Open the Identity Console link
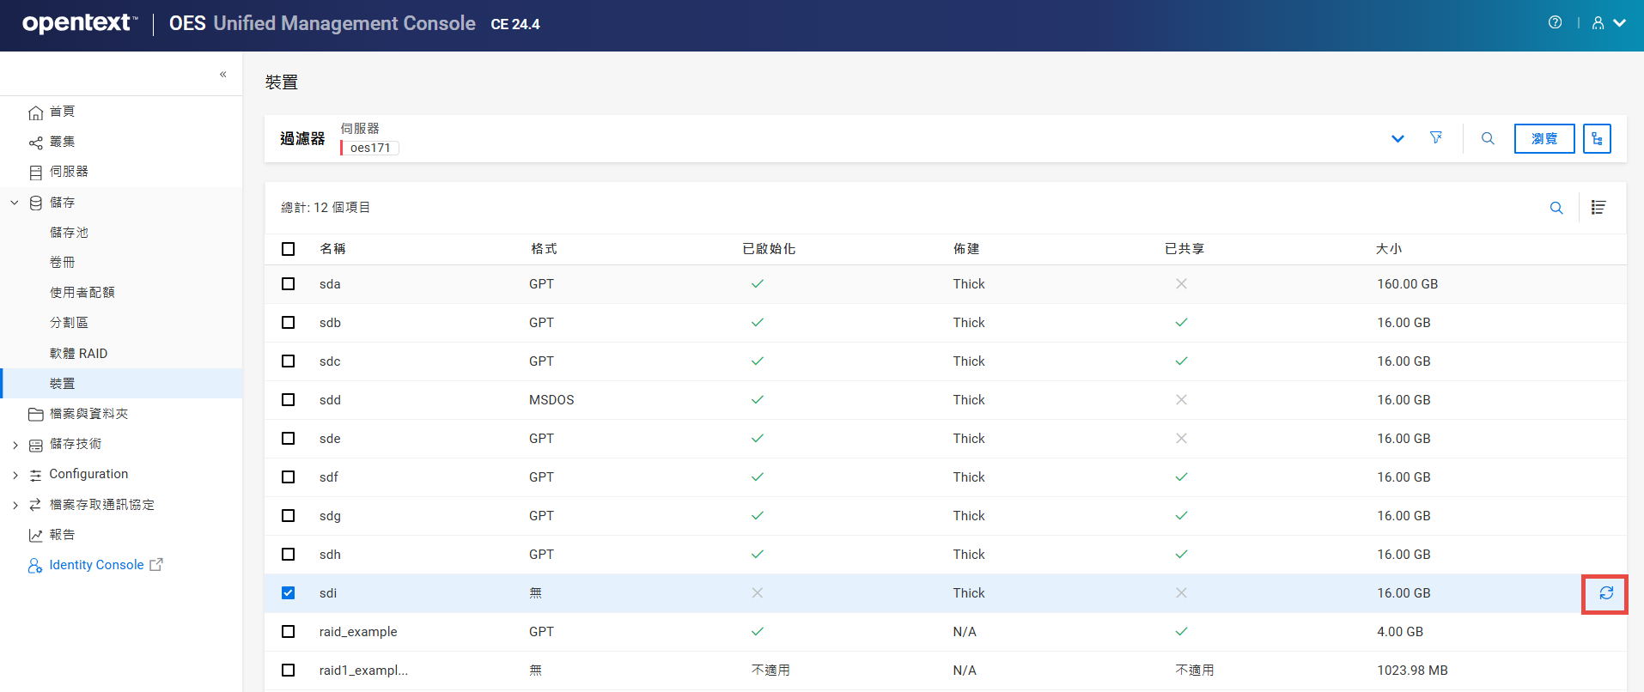This screenshot has width=1644, height=692. (x=96, y=565)
